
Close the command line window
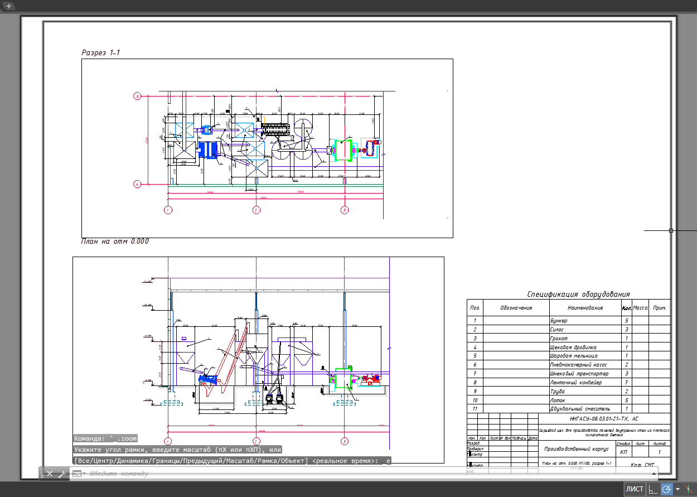(50, 474)
